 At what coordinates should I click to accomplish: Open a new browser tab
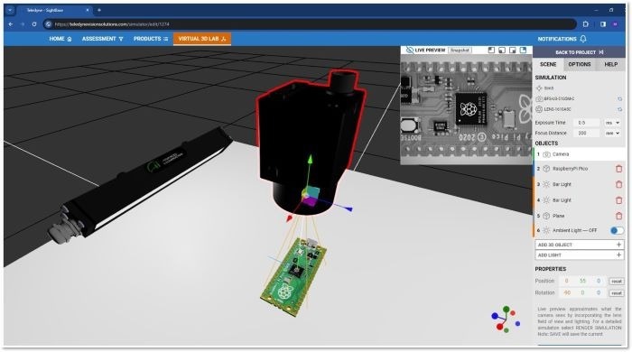click(x=99, y=10)
